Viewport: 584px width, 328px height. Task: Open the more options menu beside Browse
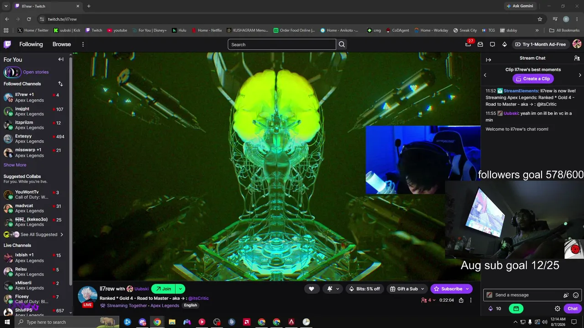click(83, 44)
